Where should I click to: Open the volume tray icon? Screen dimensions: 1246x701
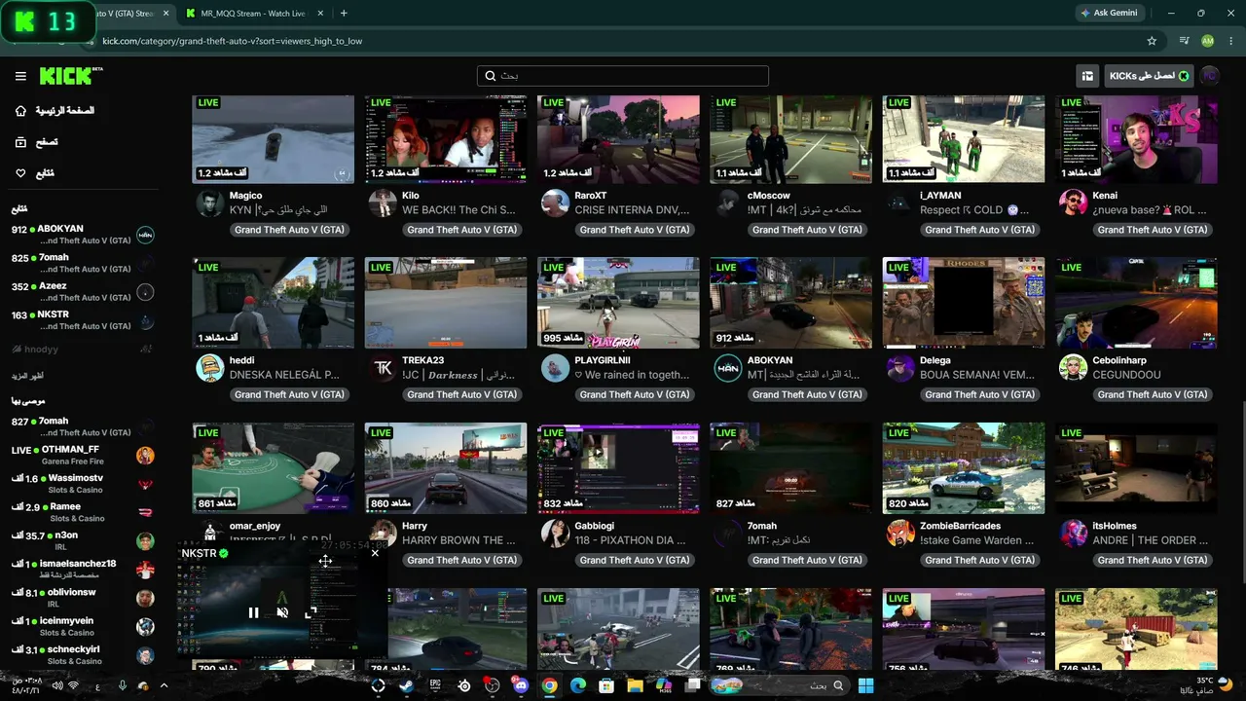pos(57,685)
